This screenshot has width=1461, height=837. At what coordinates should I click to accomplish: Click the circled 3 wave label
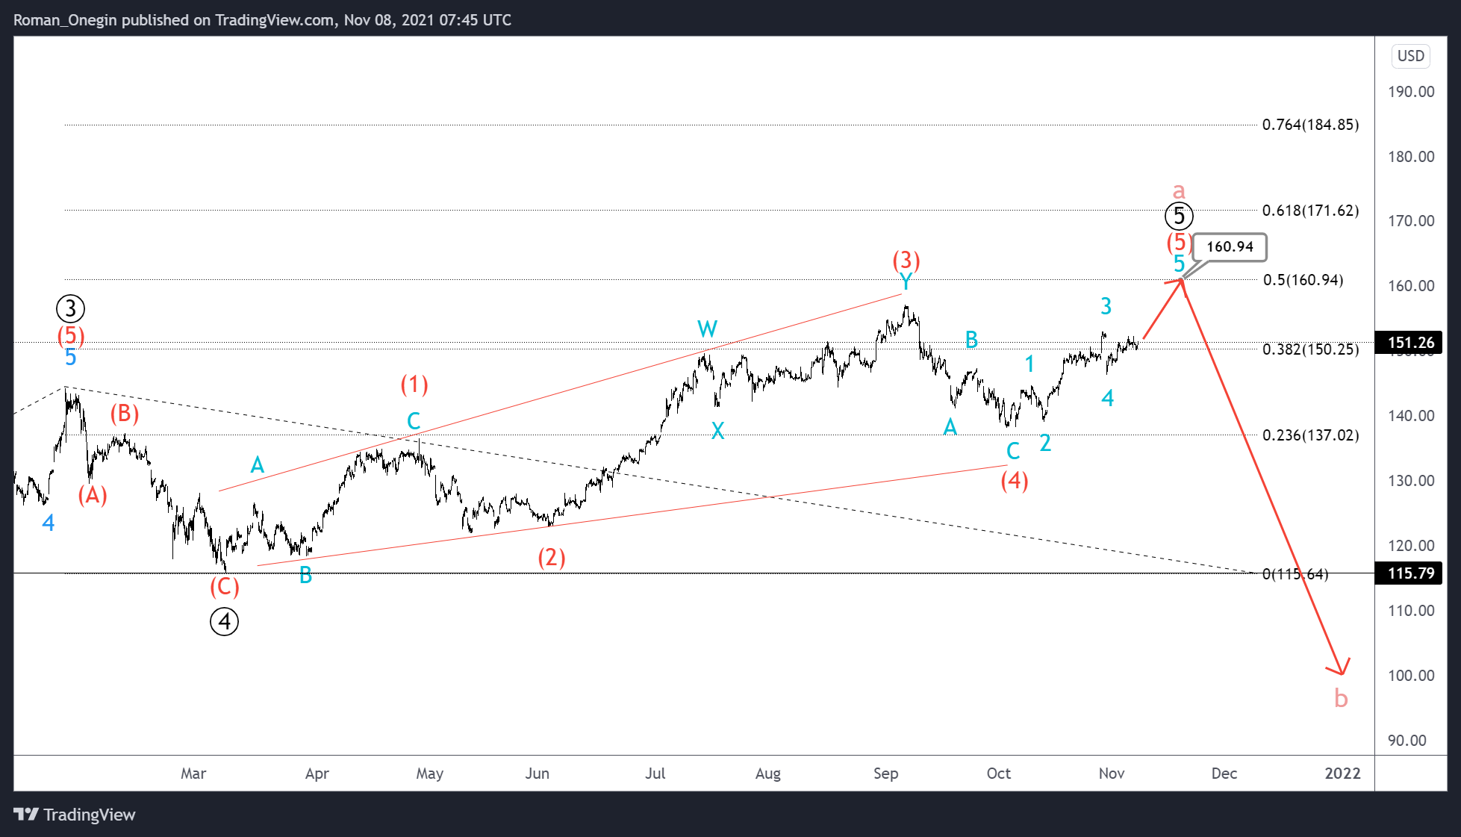tap(70, 308)
